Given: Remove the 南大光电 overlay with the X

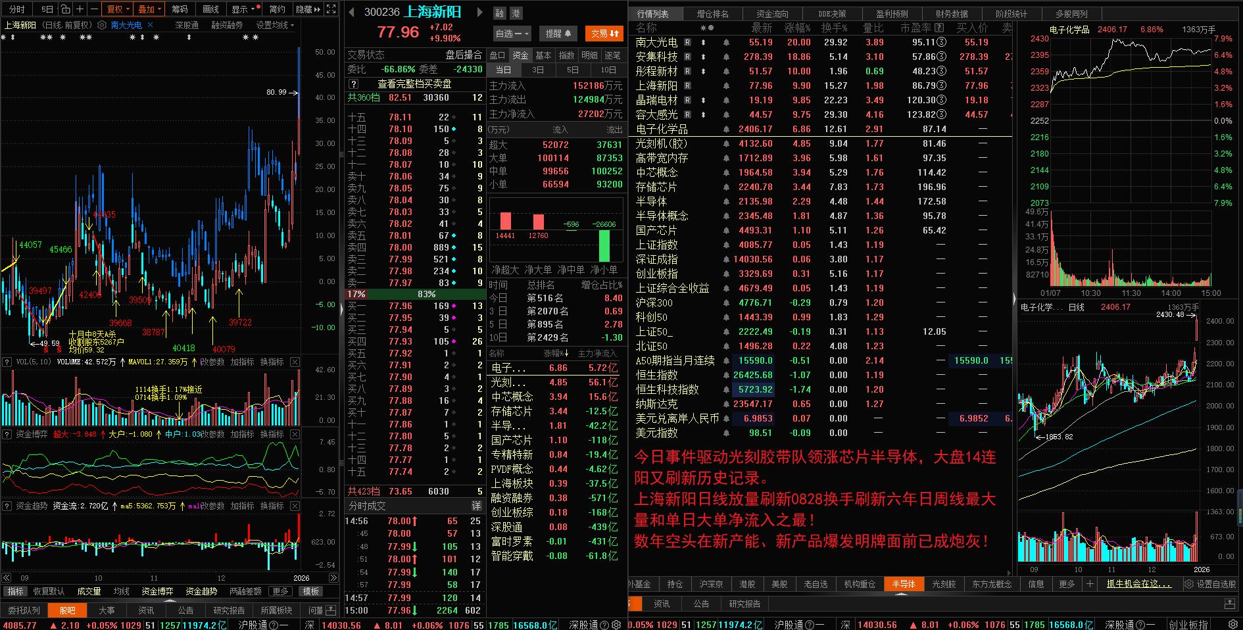Looking at the screenshot, I should [x=150, y=25].
